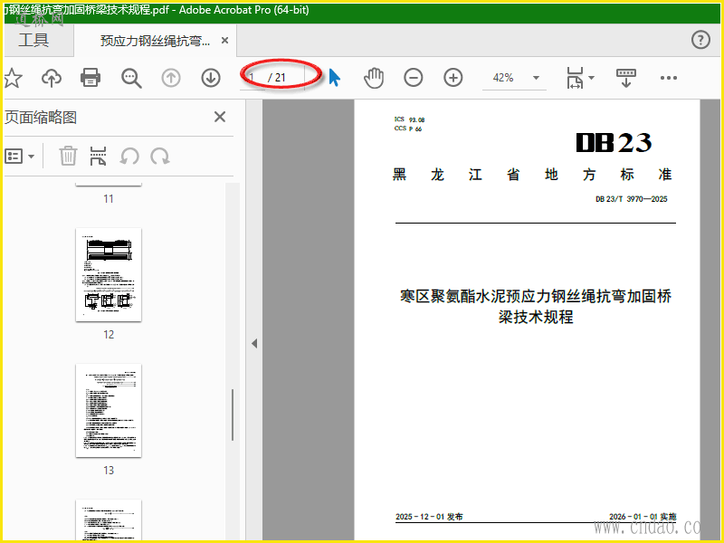The image size is (724, 543).
Task: Open the help question mark icon
Action: click(x=700, y=40)
